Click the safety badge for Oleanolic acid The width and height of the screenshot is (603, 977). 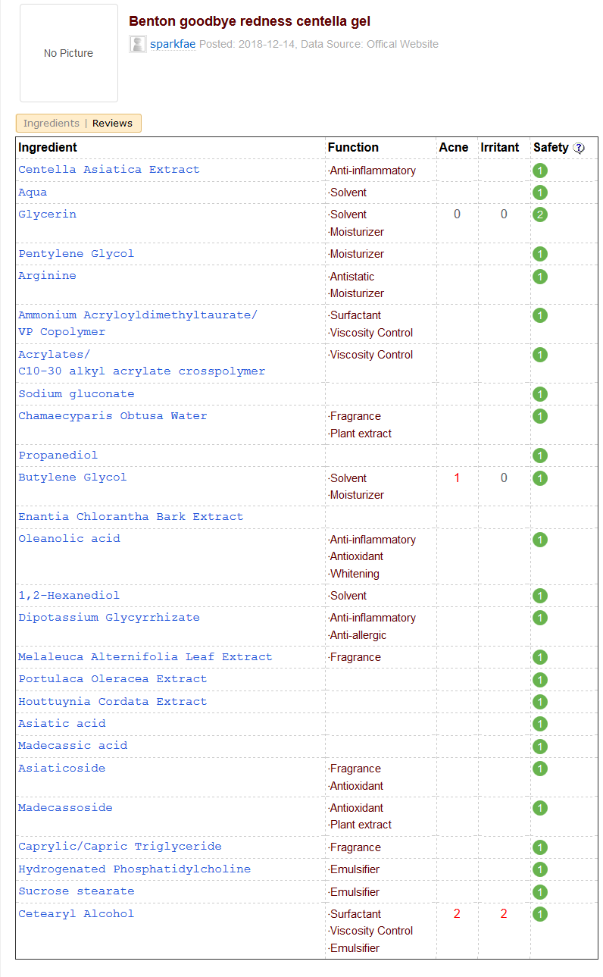(539, 540)
